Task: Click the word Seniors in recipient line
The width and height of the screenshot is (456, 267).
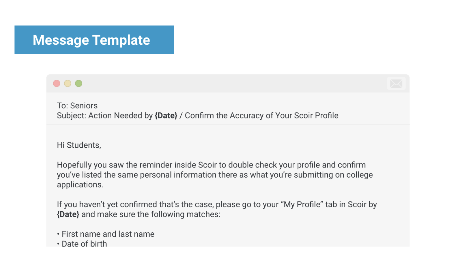Action: pos(84,105)
